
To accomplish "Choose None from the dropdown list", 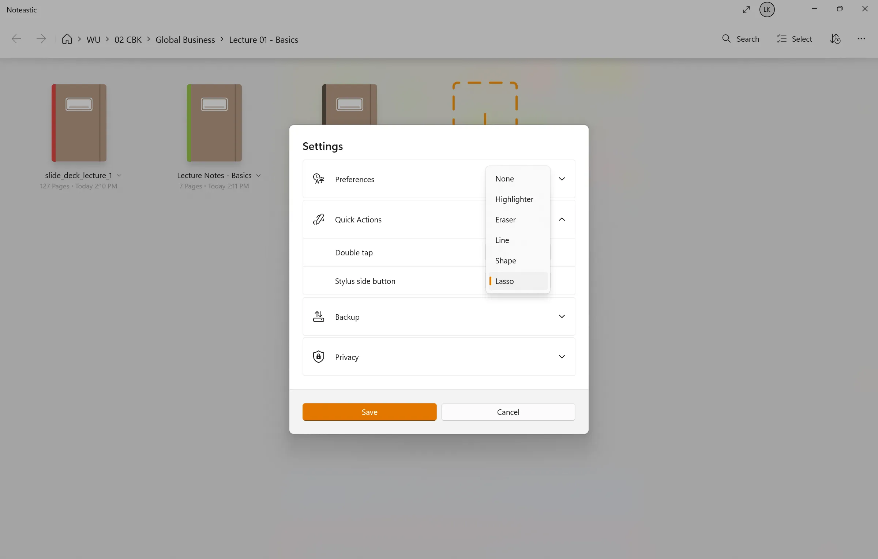I will coord(518,179).
